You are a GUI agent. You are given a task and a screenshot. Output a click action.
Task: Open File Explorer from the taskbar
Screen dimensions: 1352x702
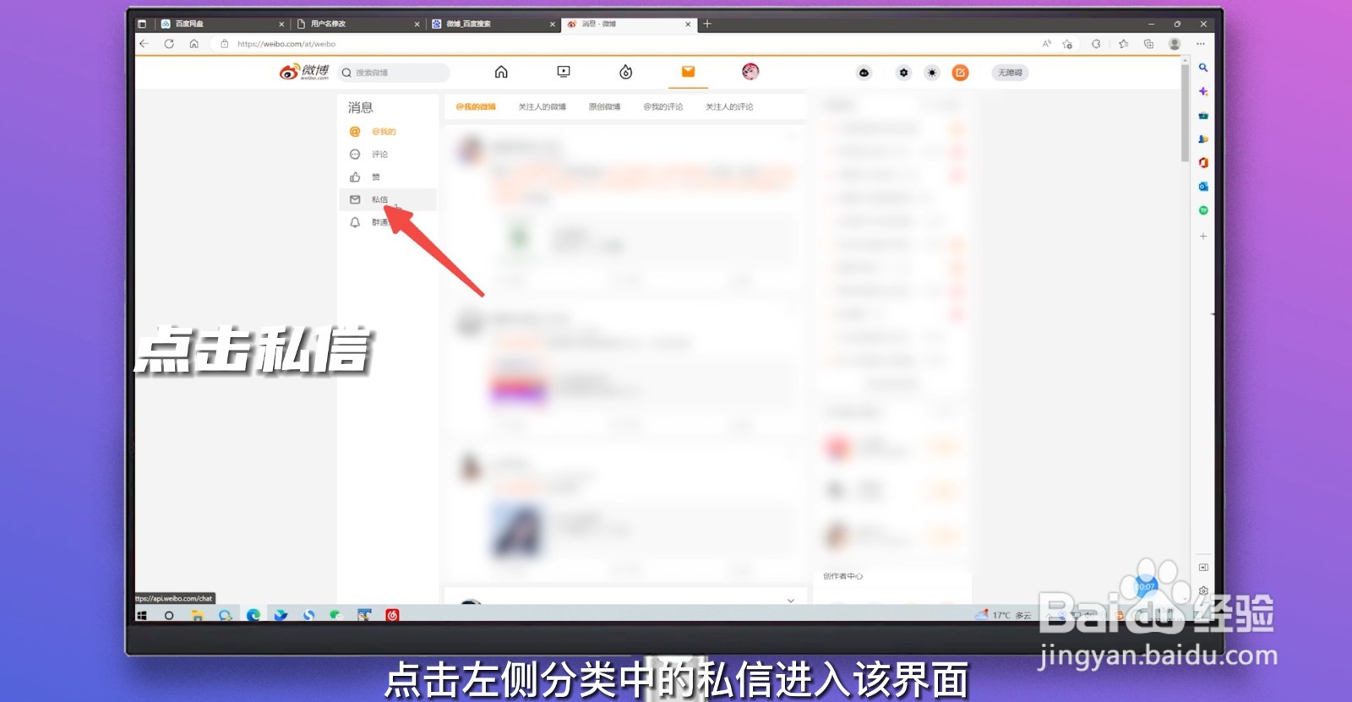pos(197,615)
